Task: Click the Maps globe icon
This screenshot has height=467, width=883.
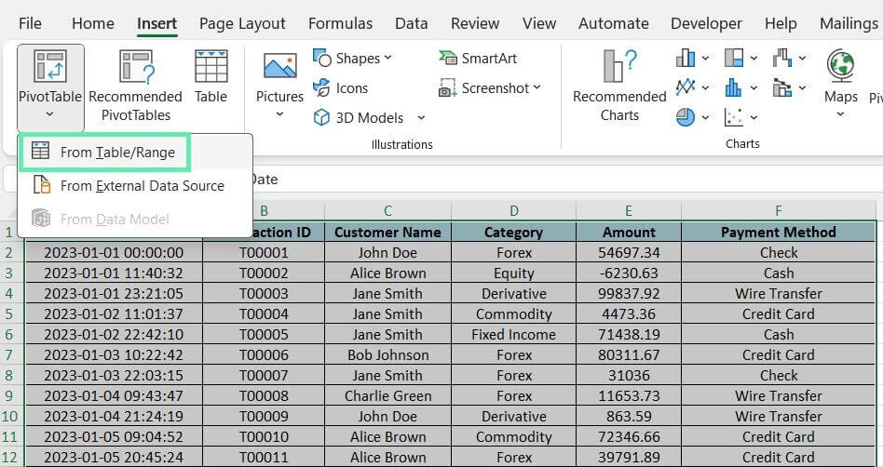Action: click(840, 66)
